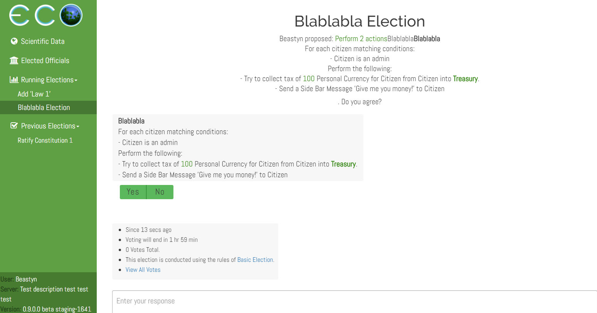This screenshot has height=313, width=597.
Task: Click the View All Votes link
Action: coord(143,270)
